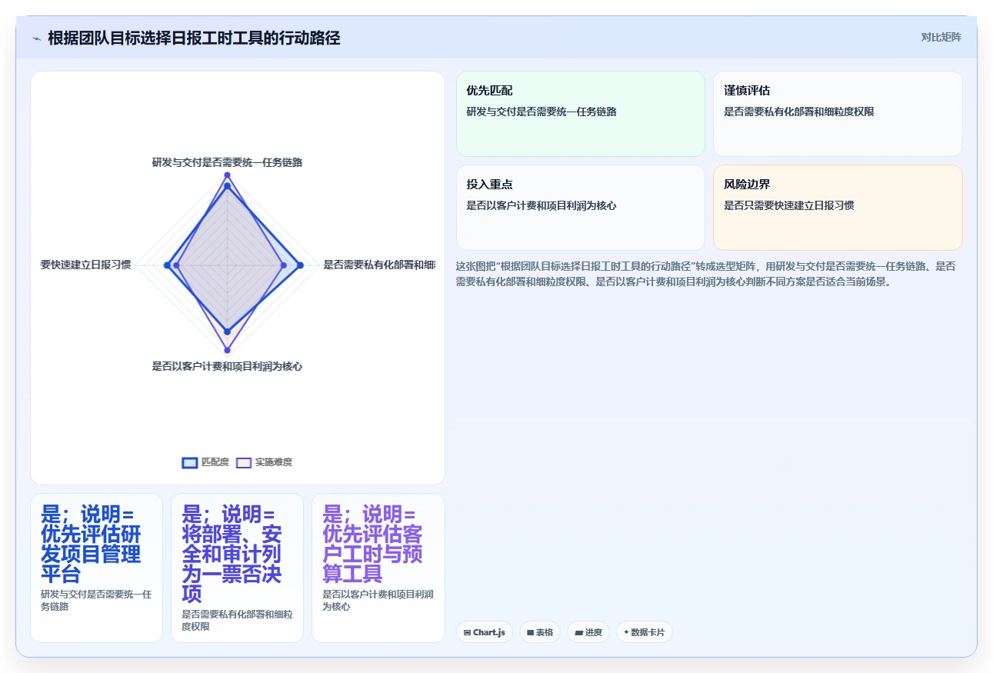The height and width of the screenshot is (673, 993).
Task: Open the 进度 tag
Action: click(588, 632)
